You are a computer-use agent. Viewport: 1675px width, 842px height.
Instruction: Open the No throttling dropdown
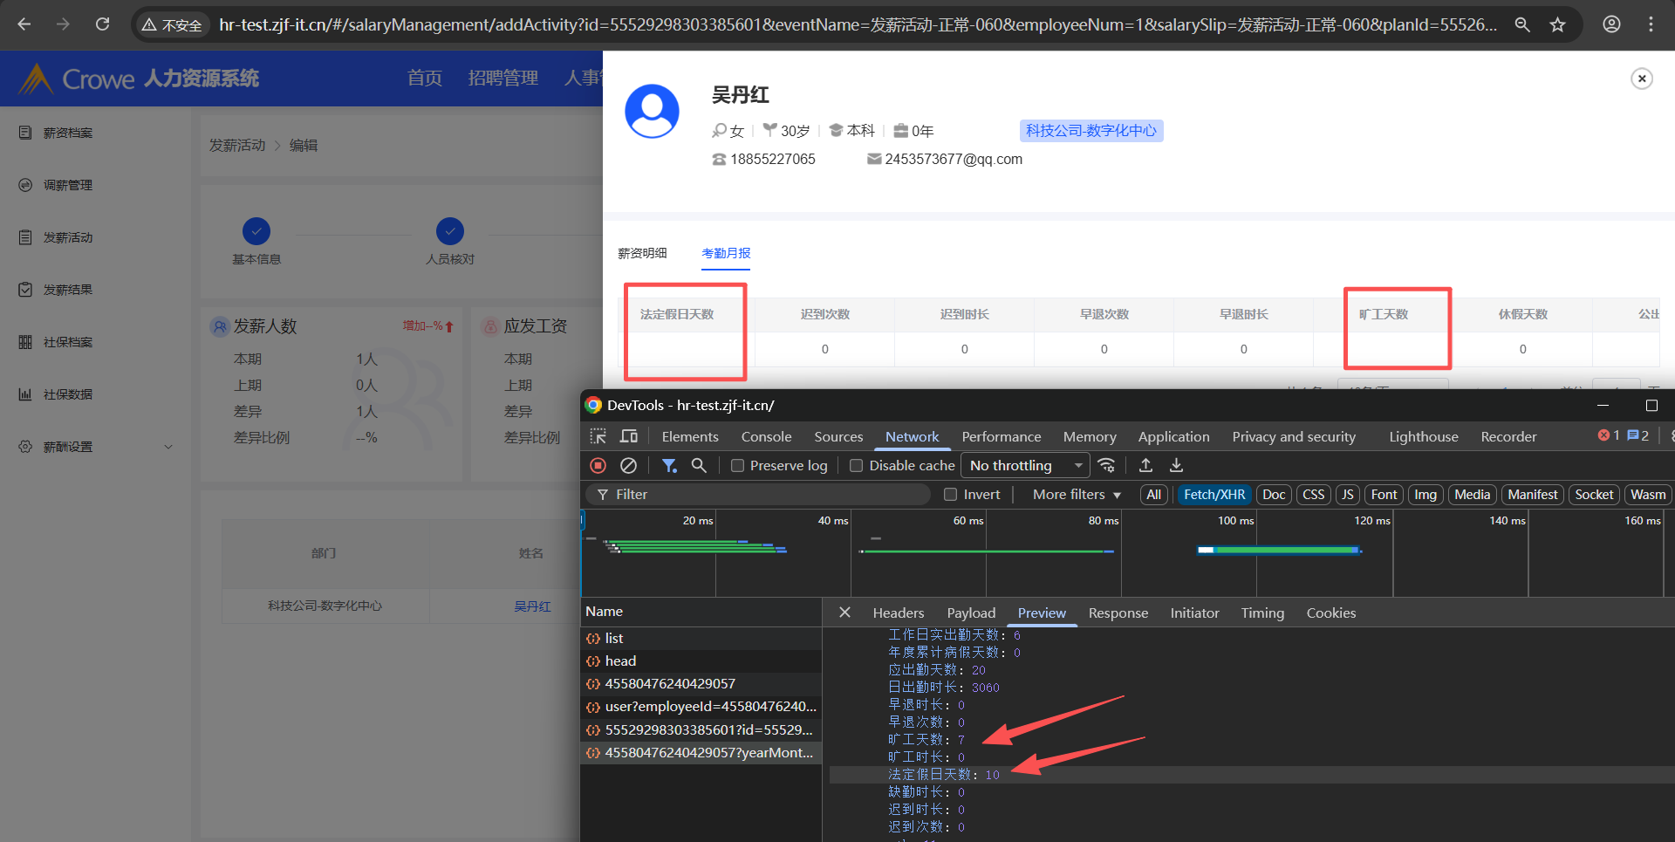coord(1025,466)
